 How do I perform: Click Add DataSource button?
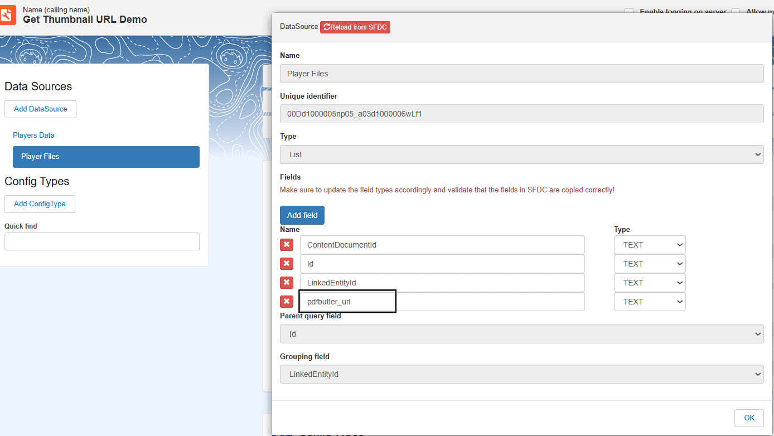(x=40, y=109)
